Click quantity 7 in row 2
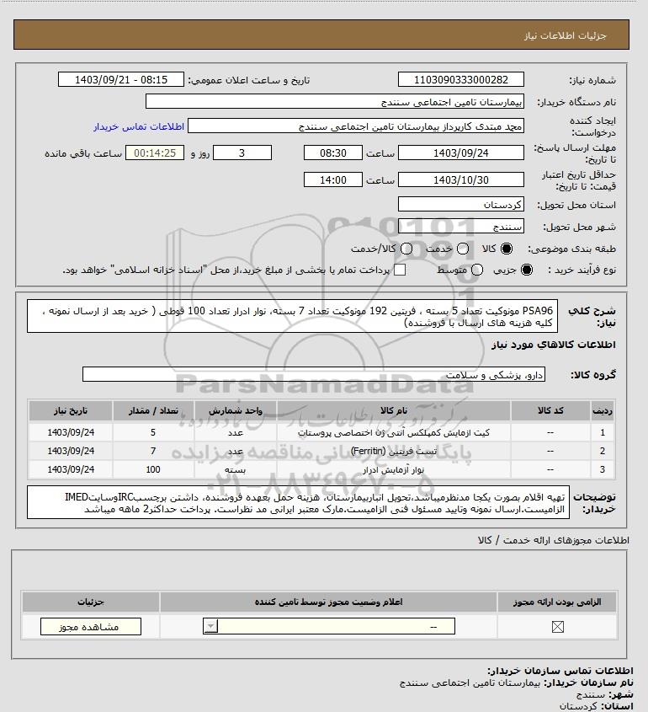648x712 pixels. pos(153,451)
